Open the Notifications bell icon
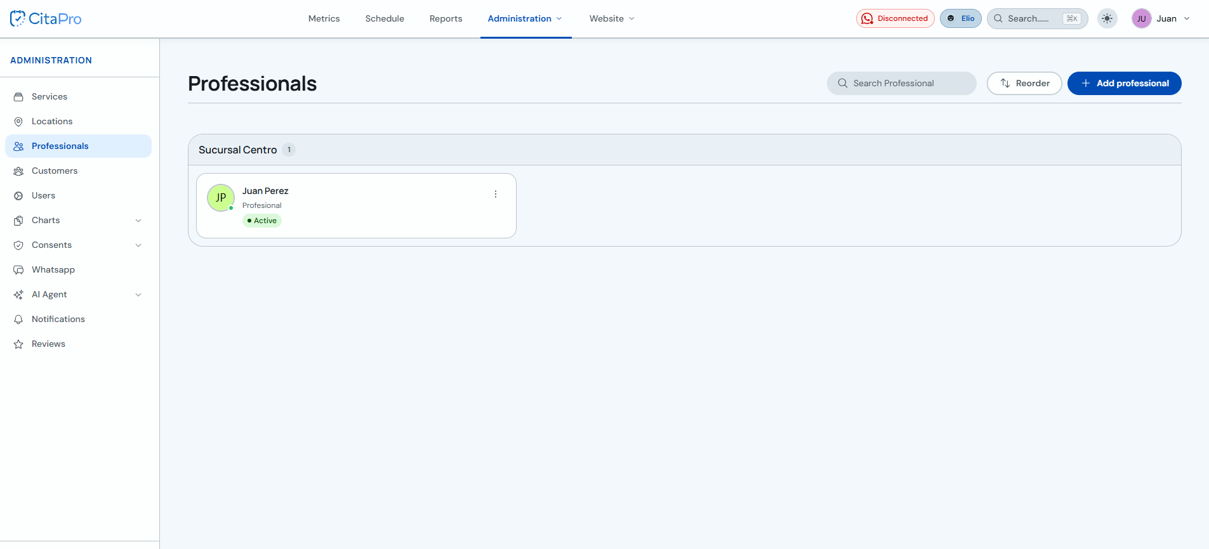The width and height of the screenshot is (1209, 549). click(18, 320)
